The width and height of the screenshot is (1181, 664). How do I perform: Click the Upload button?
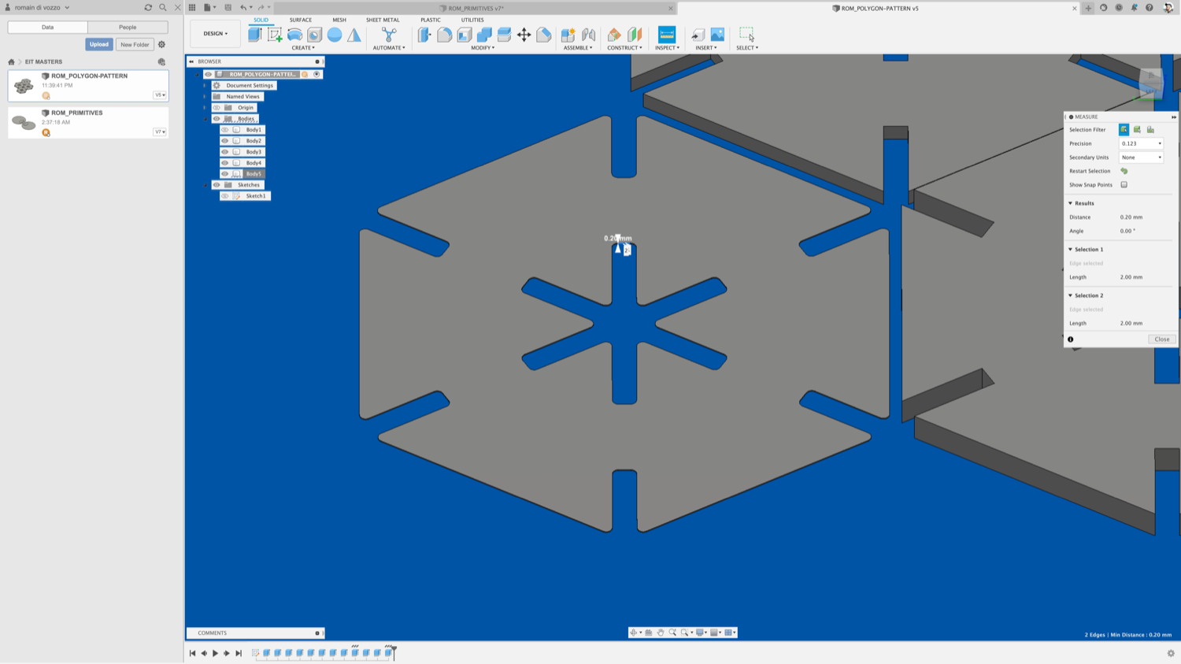pos(99,44)
